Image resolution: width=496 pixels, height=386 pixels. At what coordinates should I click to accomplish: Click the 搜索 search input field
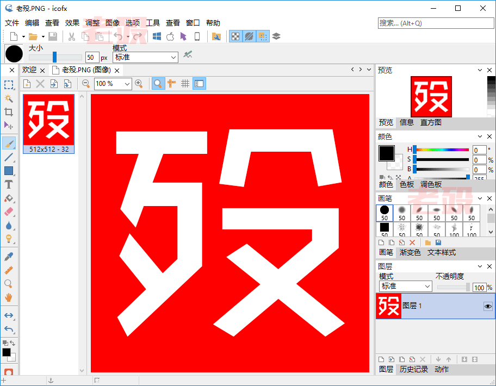pyautogui.click(x=436, y=23)
